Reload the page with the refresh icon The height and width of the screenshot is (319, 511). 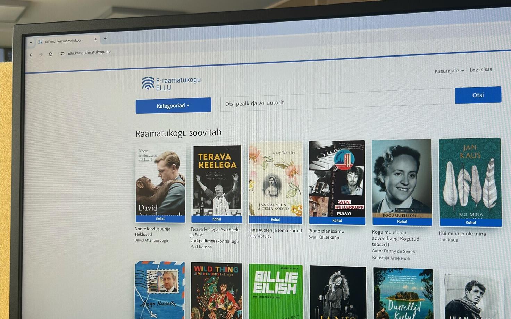[51, 54]
